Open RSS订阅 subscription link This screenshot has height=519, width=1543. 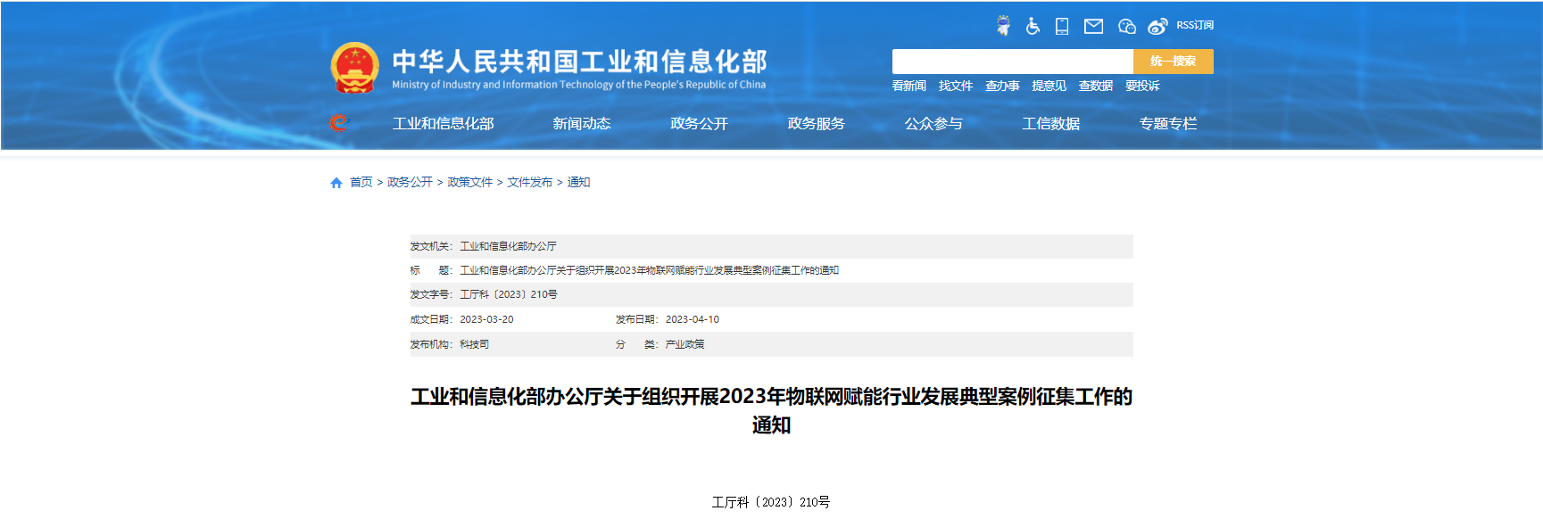pyautogui.click(x=1195, y=25)
